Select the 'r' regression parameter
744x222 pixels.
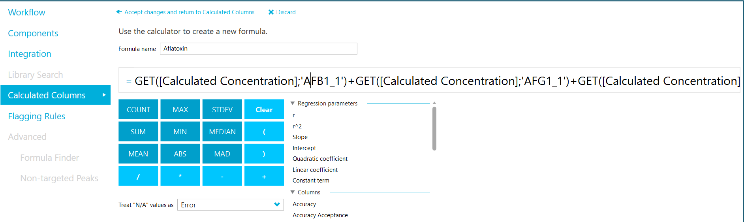click(x=294, y=115)
